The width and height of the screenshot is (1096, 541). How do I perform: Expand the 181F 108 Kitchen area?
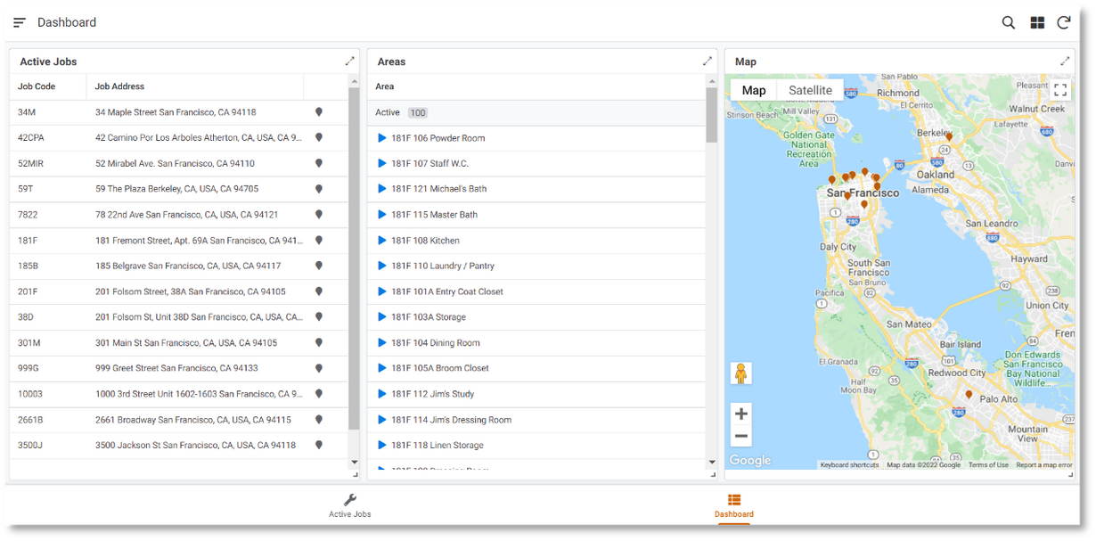tap(382, 241)
